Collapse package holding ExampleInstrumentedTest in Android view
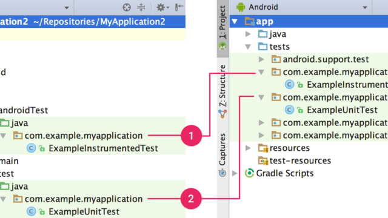The image size is (388, 218). tap(261, 72)
